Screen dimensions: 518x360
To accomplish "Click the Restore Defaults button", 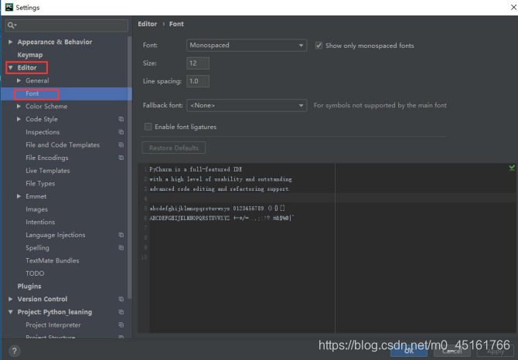I will [x=174, y=148].
